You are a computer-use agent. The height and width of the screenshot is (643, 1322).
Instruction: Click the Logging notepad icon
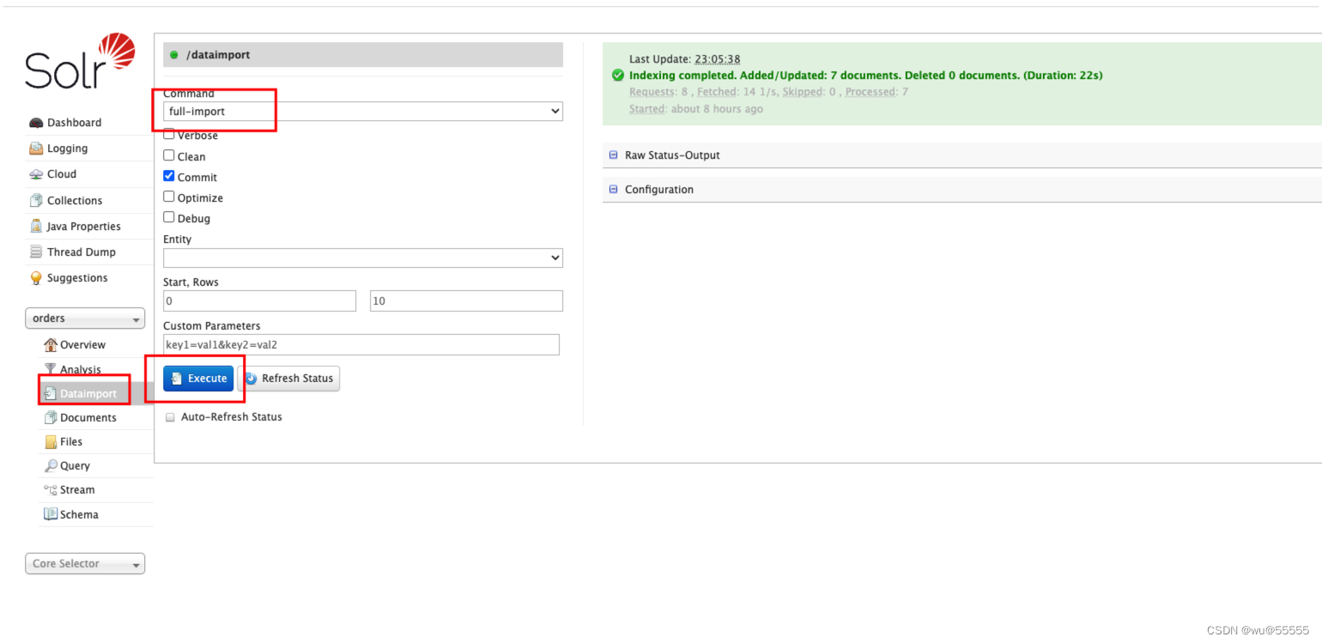(36, 149)
